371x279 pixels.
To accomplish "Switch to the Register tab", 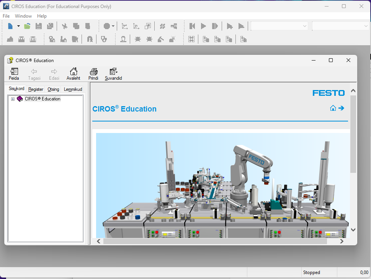I will (x=36, y=89).
